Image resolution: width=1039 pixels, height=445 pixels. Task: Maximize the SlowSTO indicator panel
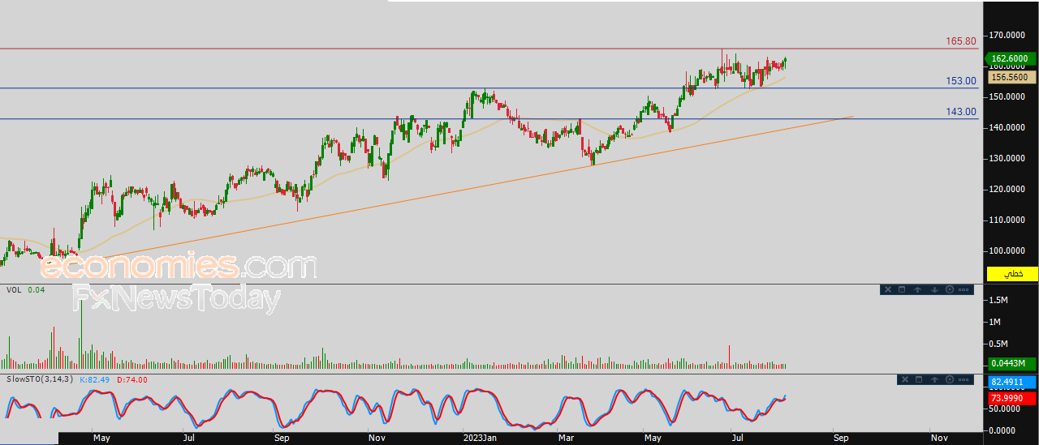click(x=918, y=379)
